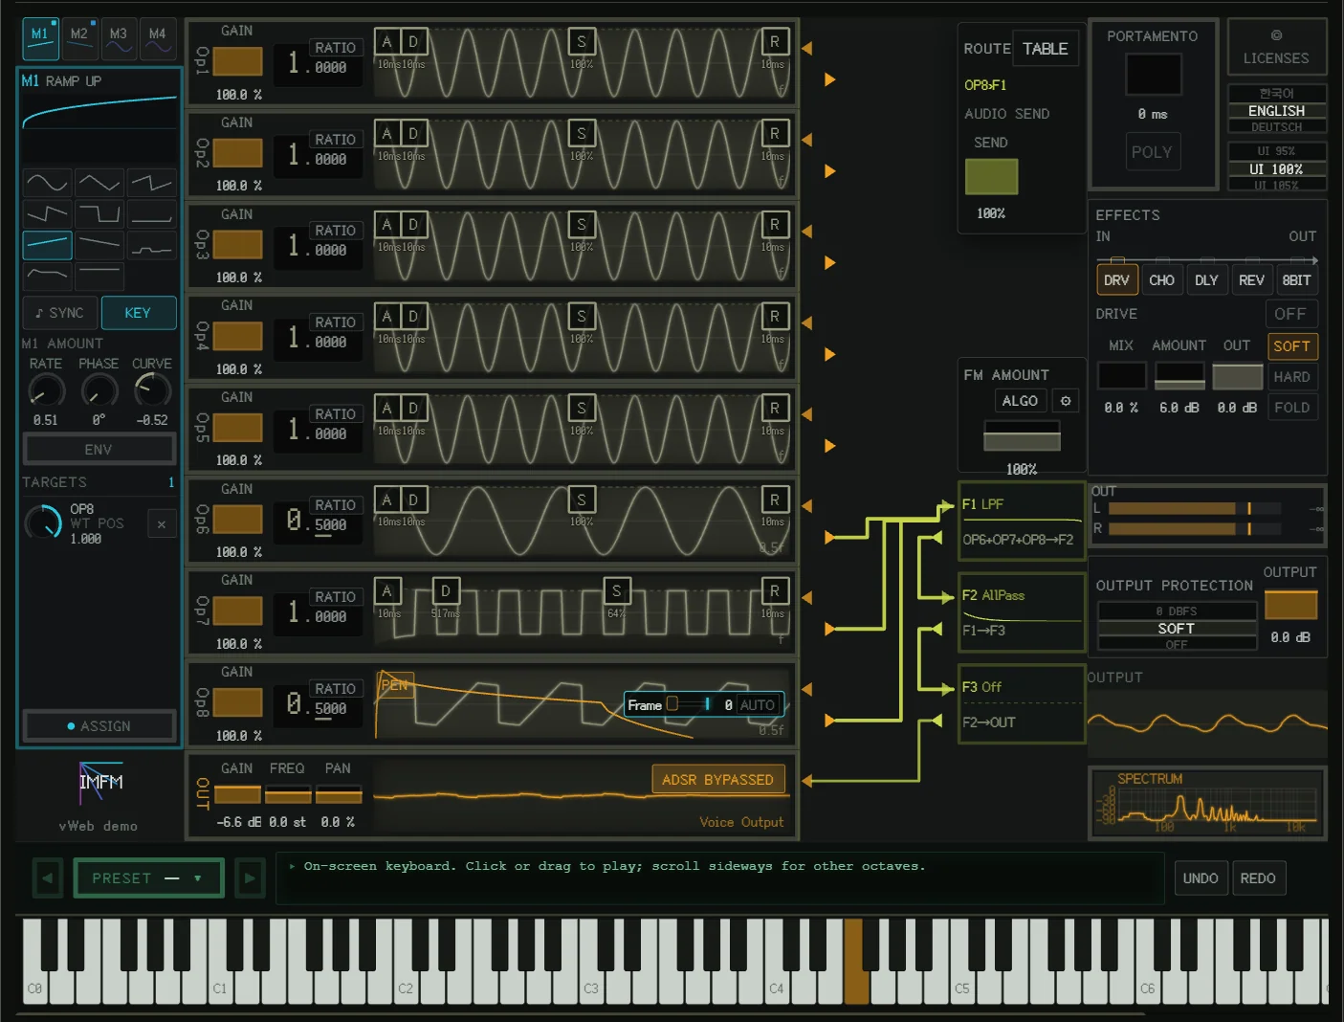Image resolution: width=1344 pixels, height=1022 pixels.
Task: Click the REDO button
Action: click(1258, 878)
